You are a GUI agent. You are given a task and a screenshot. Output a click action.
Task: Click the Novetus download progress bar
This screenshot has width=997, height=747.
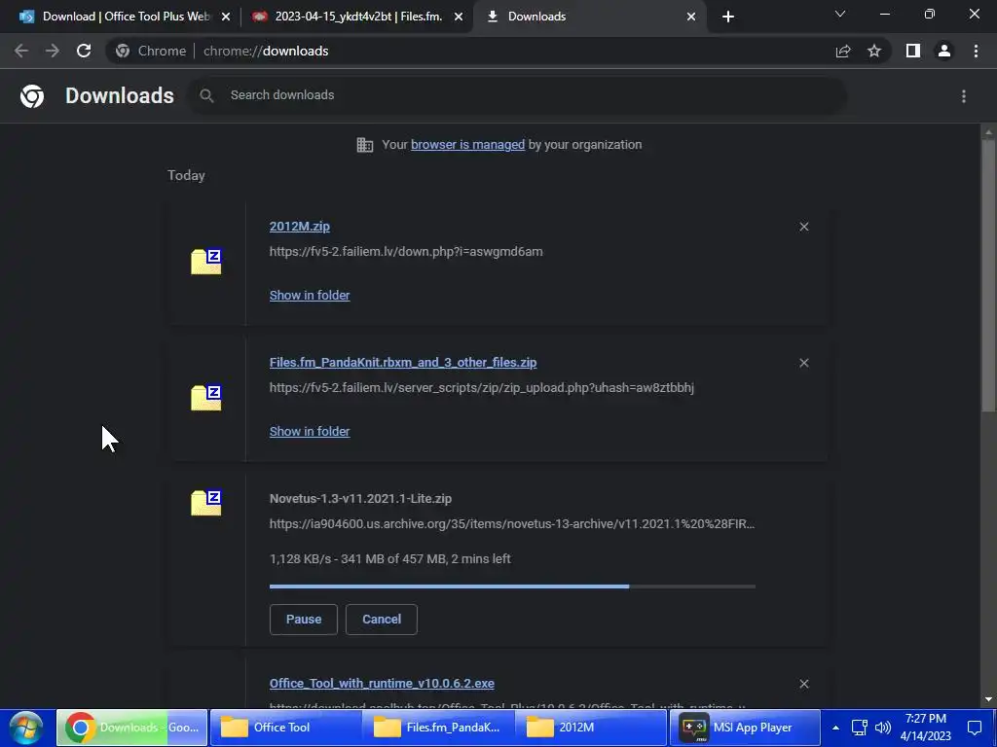point(512,587)
